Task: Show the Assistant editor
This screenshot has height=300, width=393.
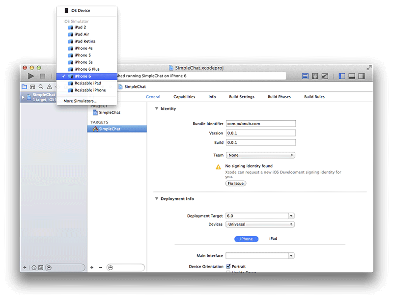Action: pyautogui.click(x=315, y=76)
